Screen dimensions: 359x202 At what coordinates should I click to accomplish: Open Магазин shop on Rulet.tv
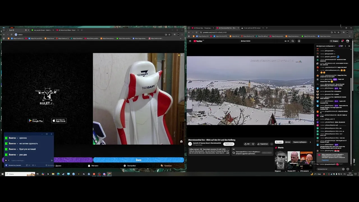pyautogui.click(x=93, y=166)
